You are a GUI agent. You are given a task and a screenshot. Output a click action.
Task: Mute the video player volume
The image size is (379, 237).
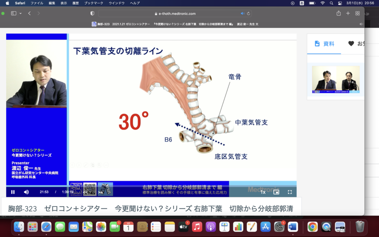(26, 192)
